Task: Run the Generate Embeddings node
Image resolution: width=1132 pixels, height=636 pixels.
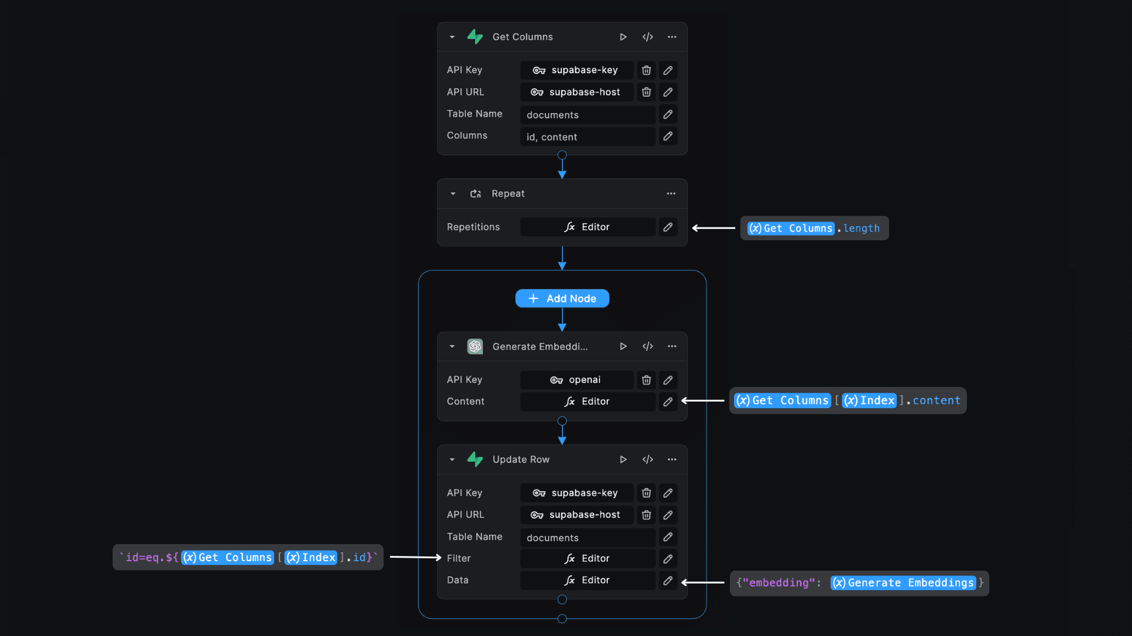Action: point(623,347)
